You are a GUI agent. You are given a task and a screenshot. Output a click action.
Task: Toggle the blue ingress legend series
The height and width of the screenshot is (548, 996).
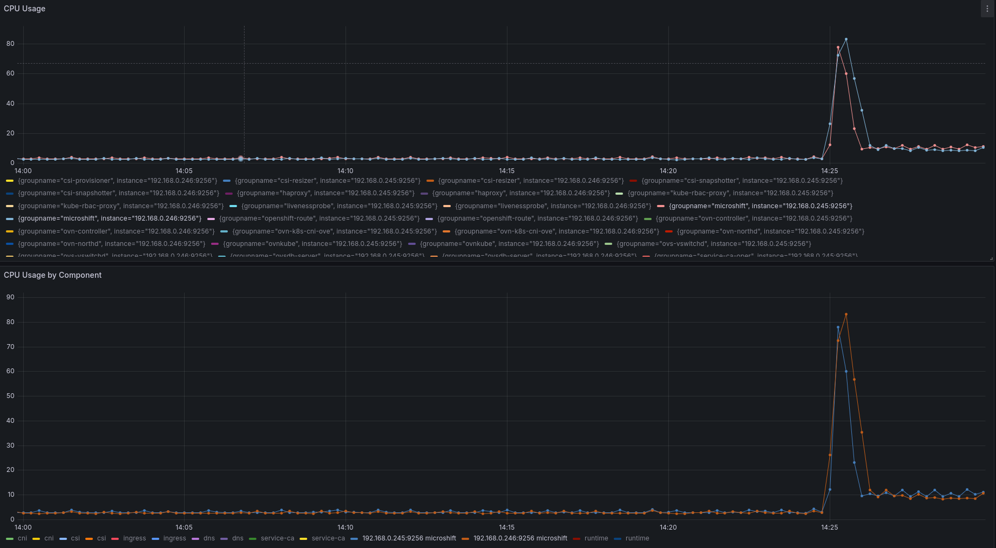[174, 538]
